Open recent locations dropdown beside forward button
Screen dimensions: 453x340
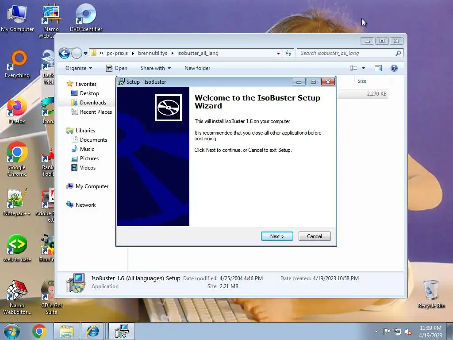(x=85, y=54)
